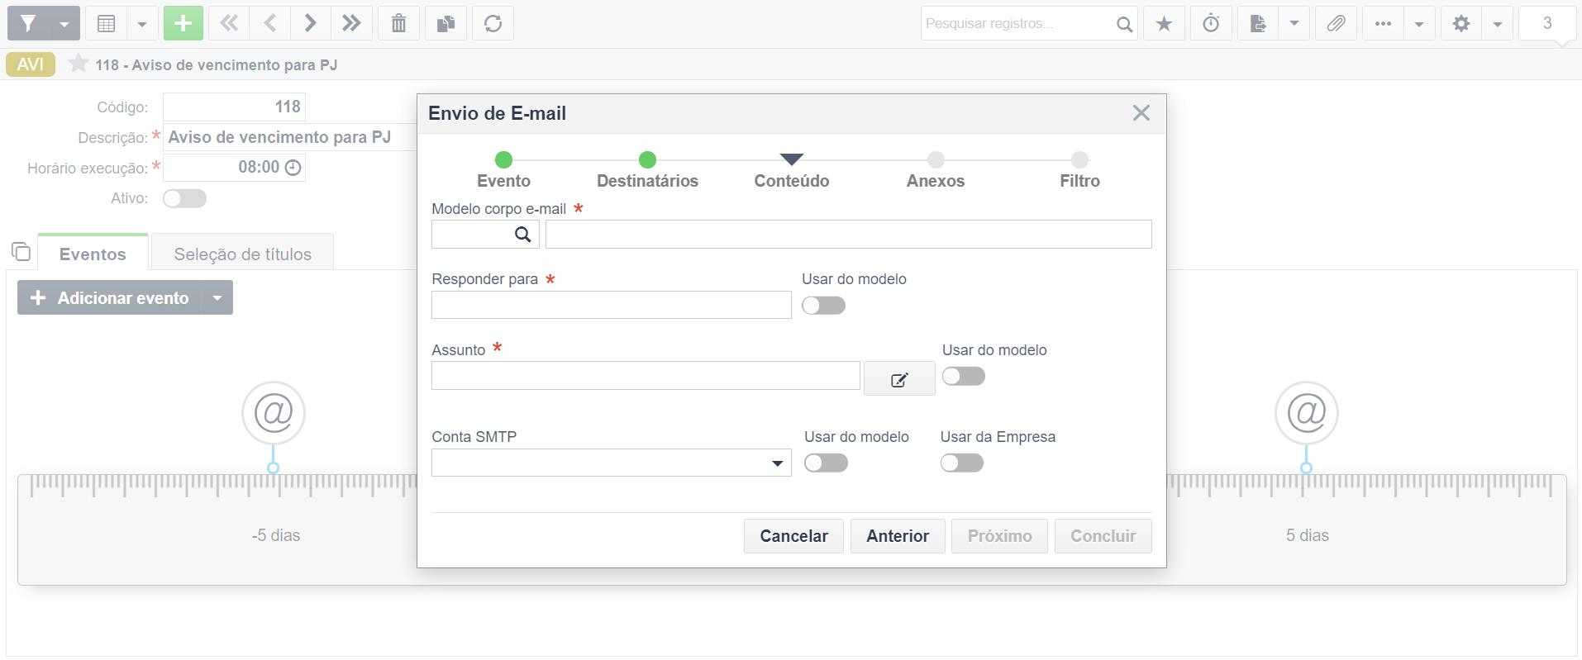This screenshot has height=660, width=1582.
Task: Click the favorites star toolbar icon
Action: click(1164, 23)
